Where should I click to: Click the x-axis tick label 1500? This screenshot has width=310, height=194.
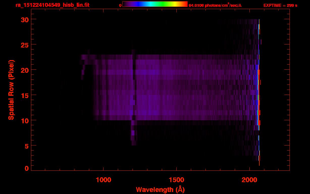tap(176, 180)
